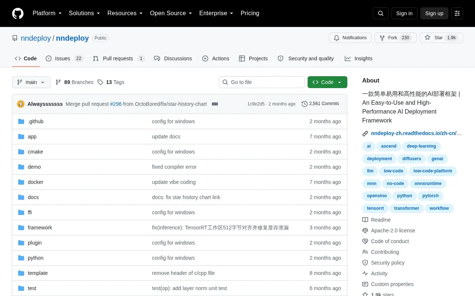Image resolution: width=475 pixels, height=296 pixels.
Task: Open the Platform dropdown menu
Action: click(47, 13)
